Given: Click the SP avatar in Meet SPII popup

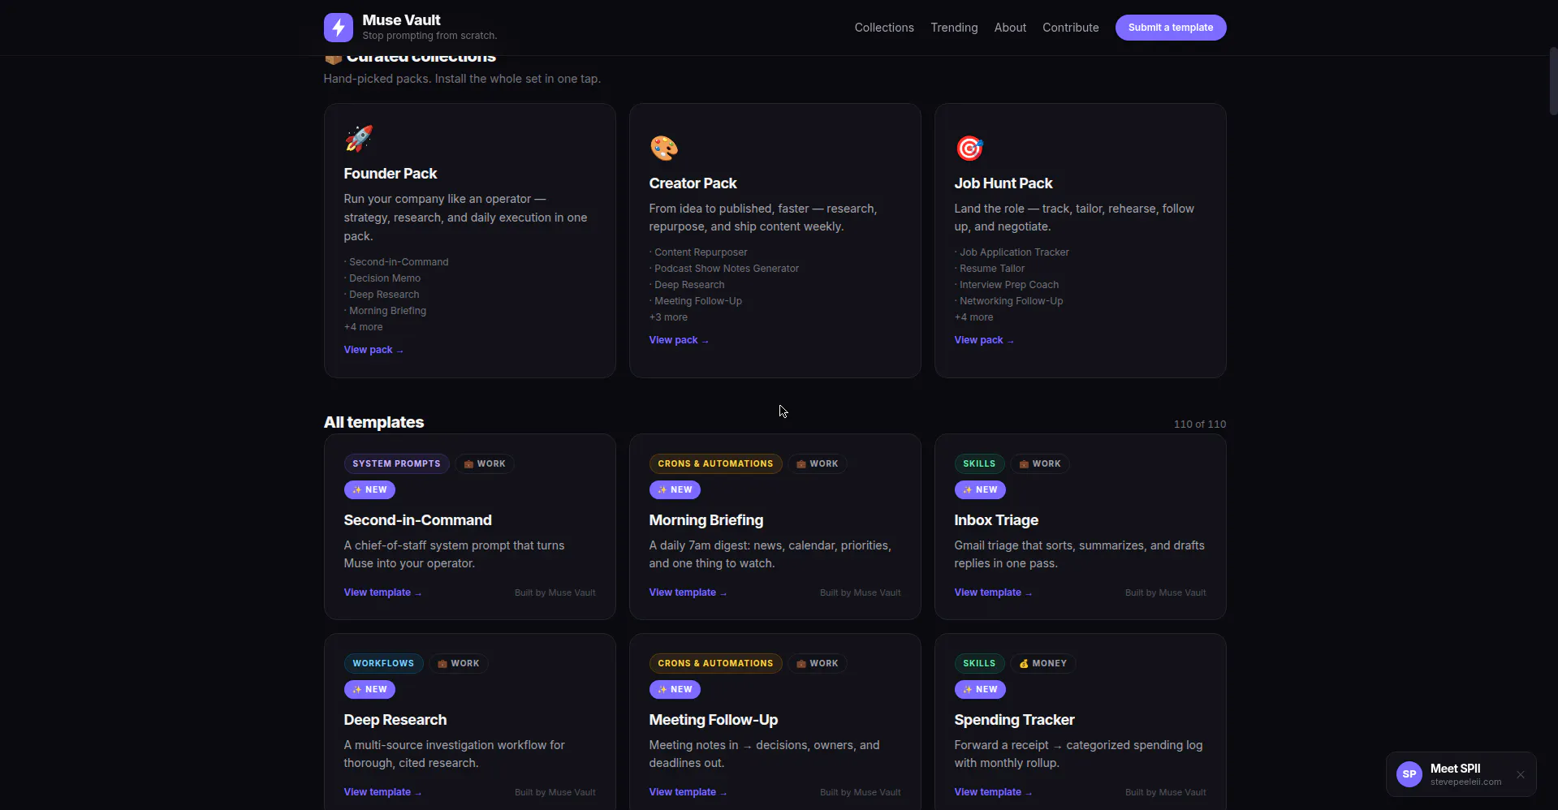Looking at the screenshot, I should [x=1409, y=774].
